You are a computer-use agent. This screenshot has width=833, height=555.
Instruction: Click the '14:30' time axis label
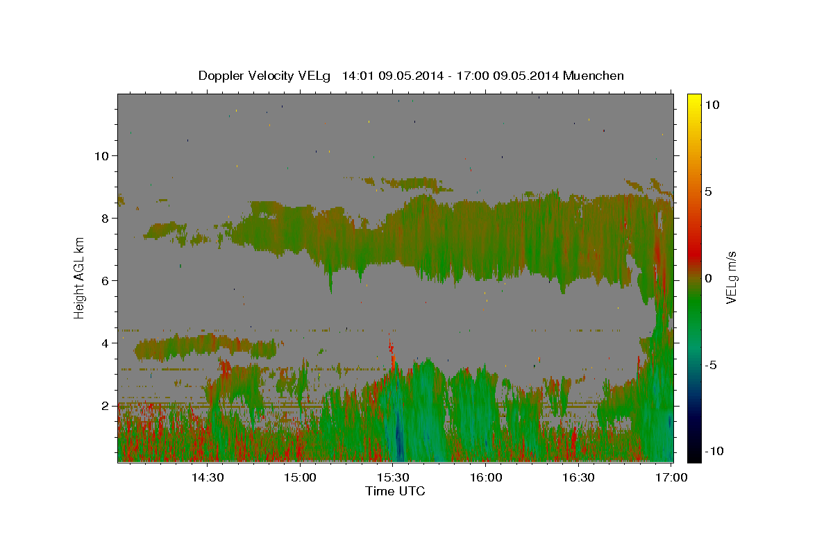pos(208,477)
